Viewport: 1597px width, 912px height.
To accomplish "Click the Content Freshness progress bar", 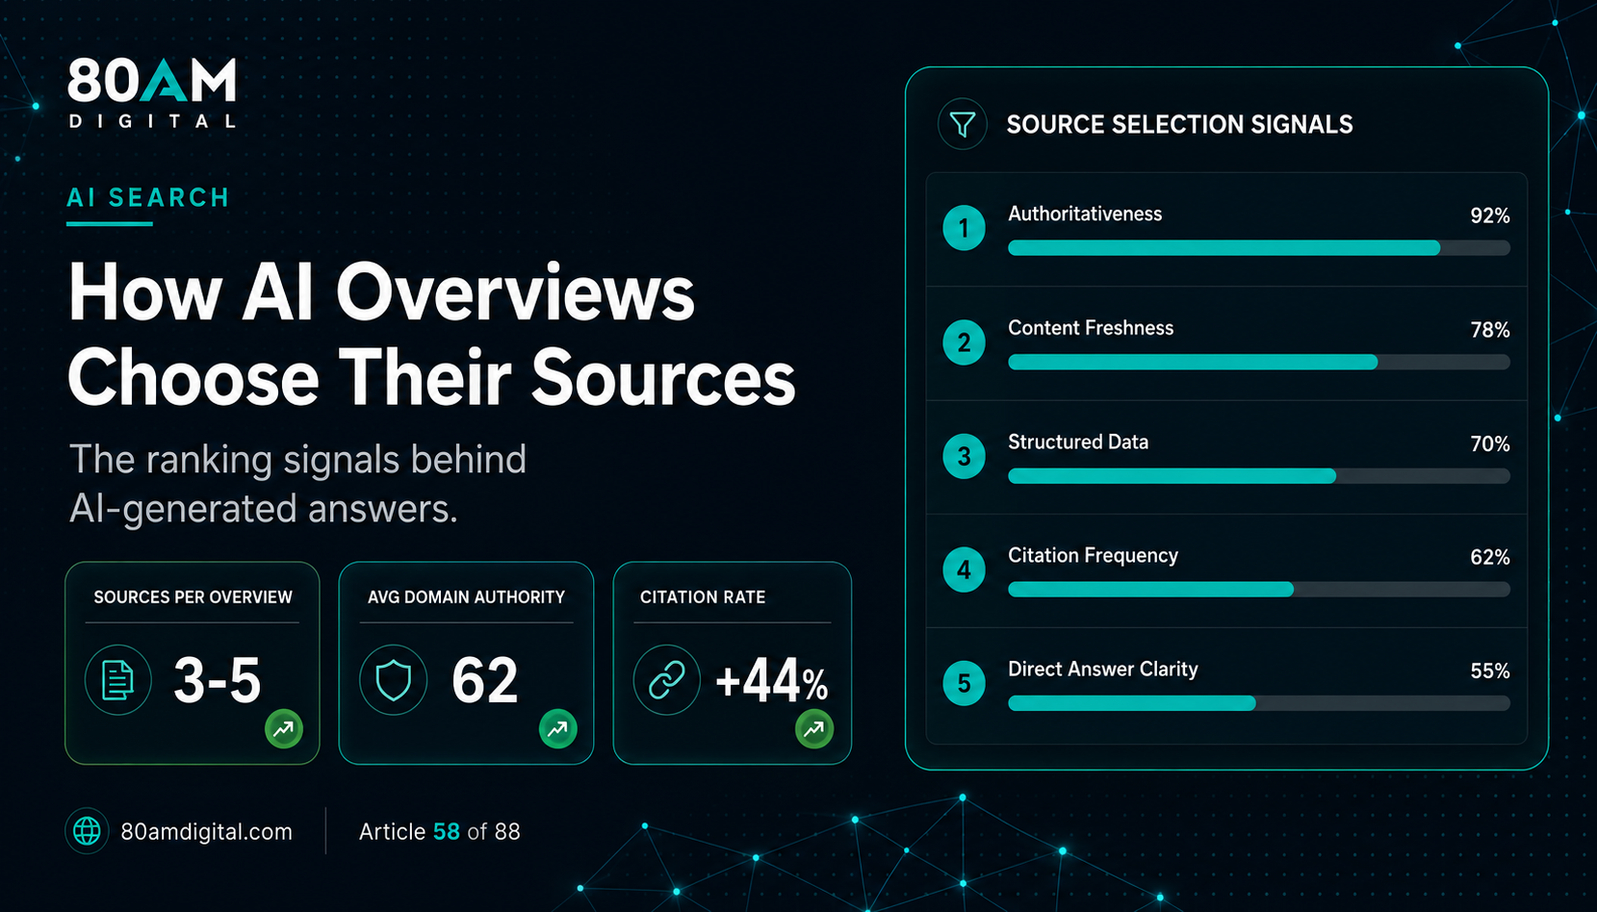I will click(1259, 362).
